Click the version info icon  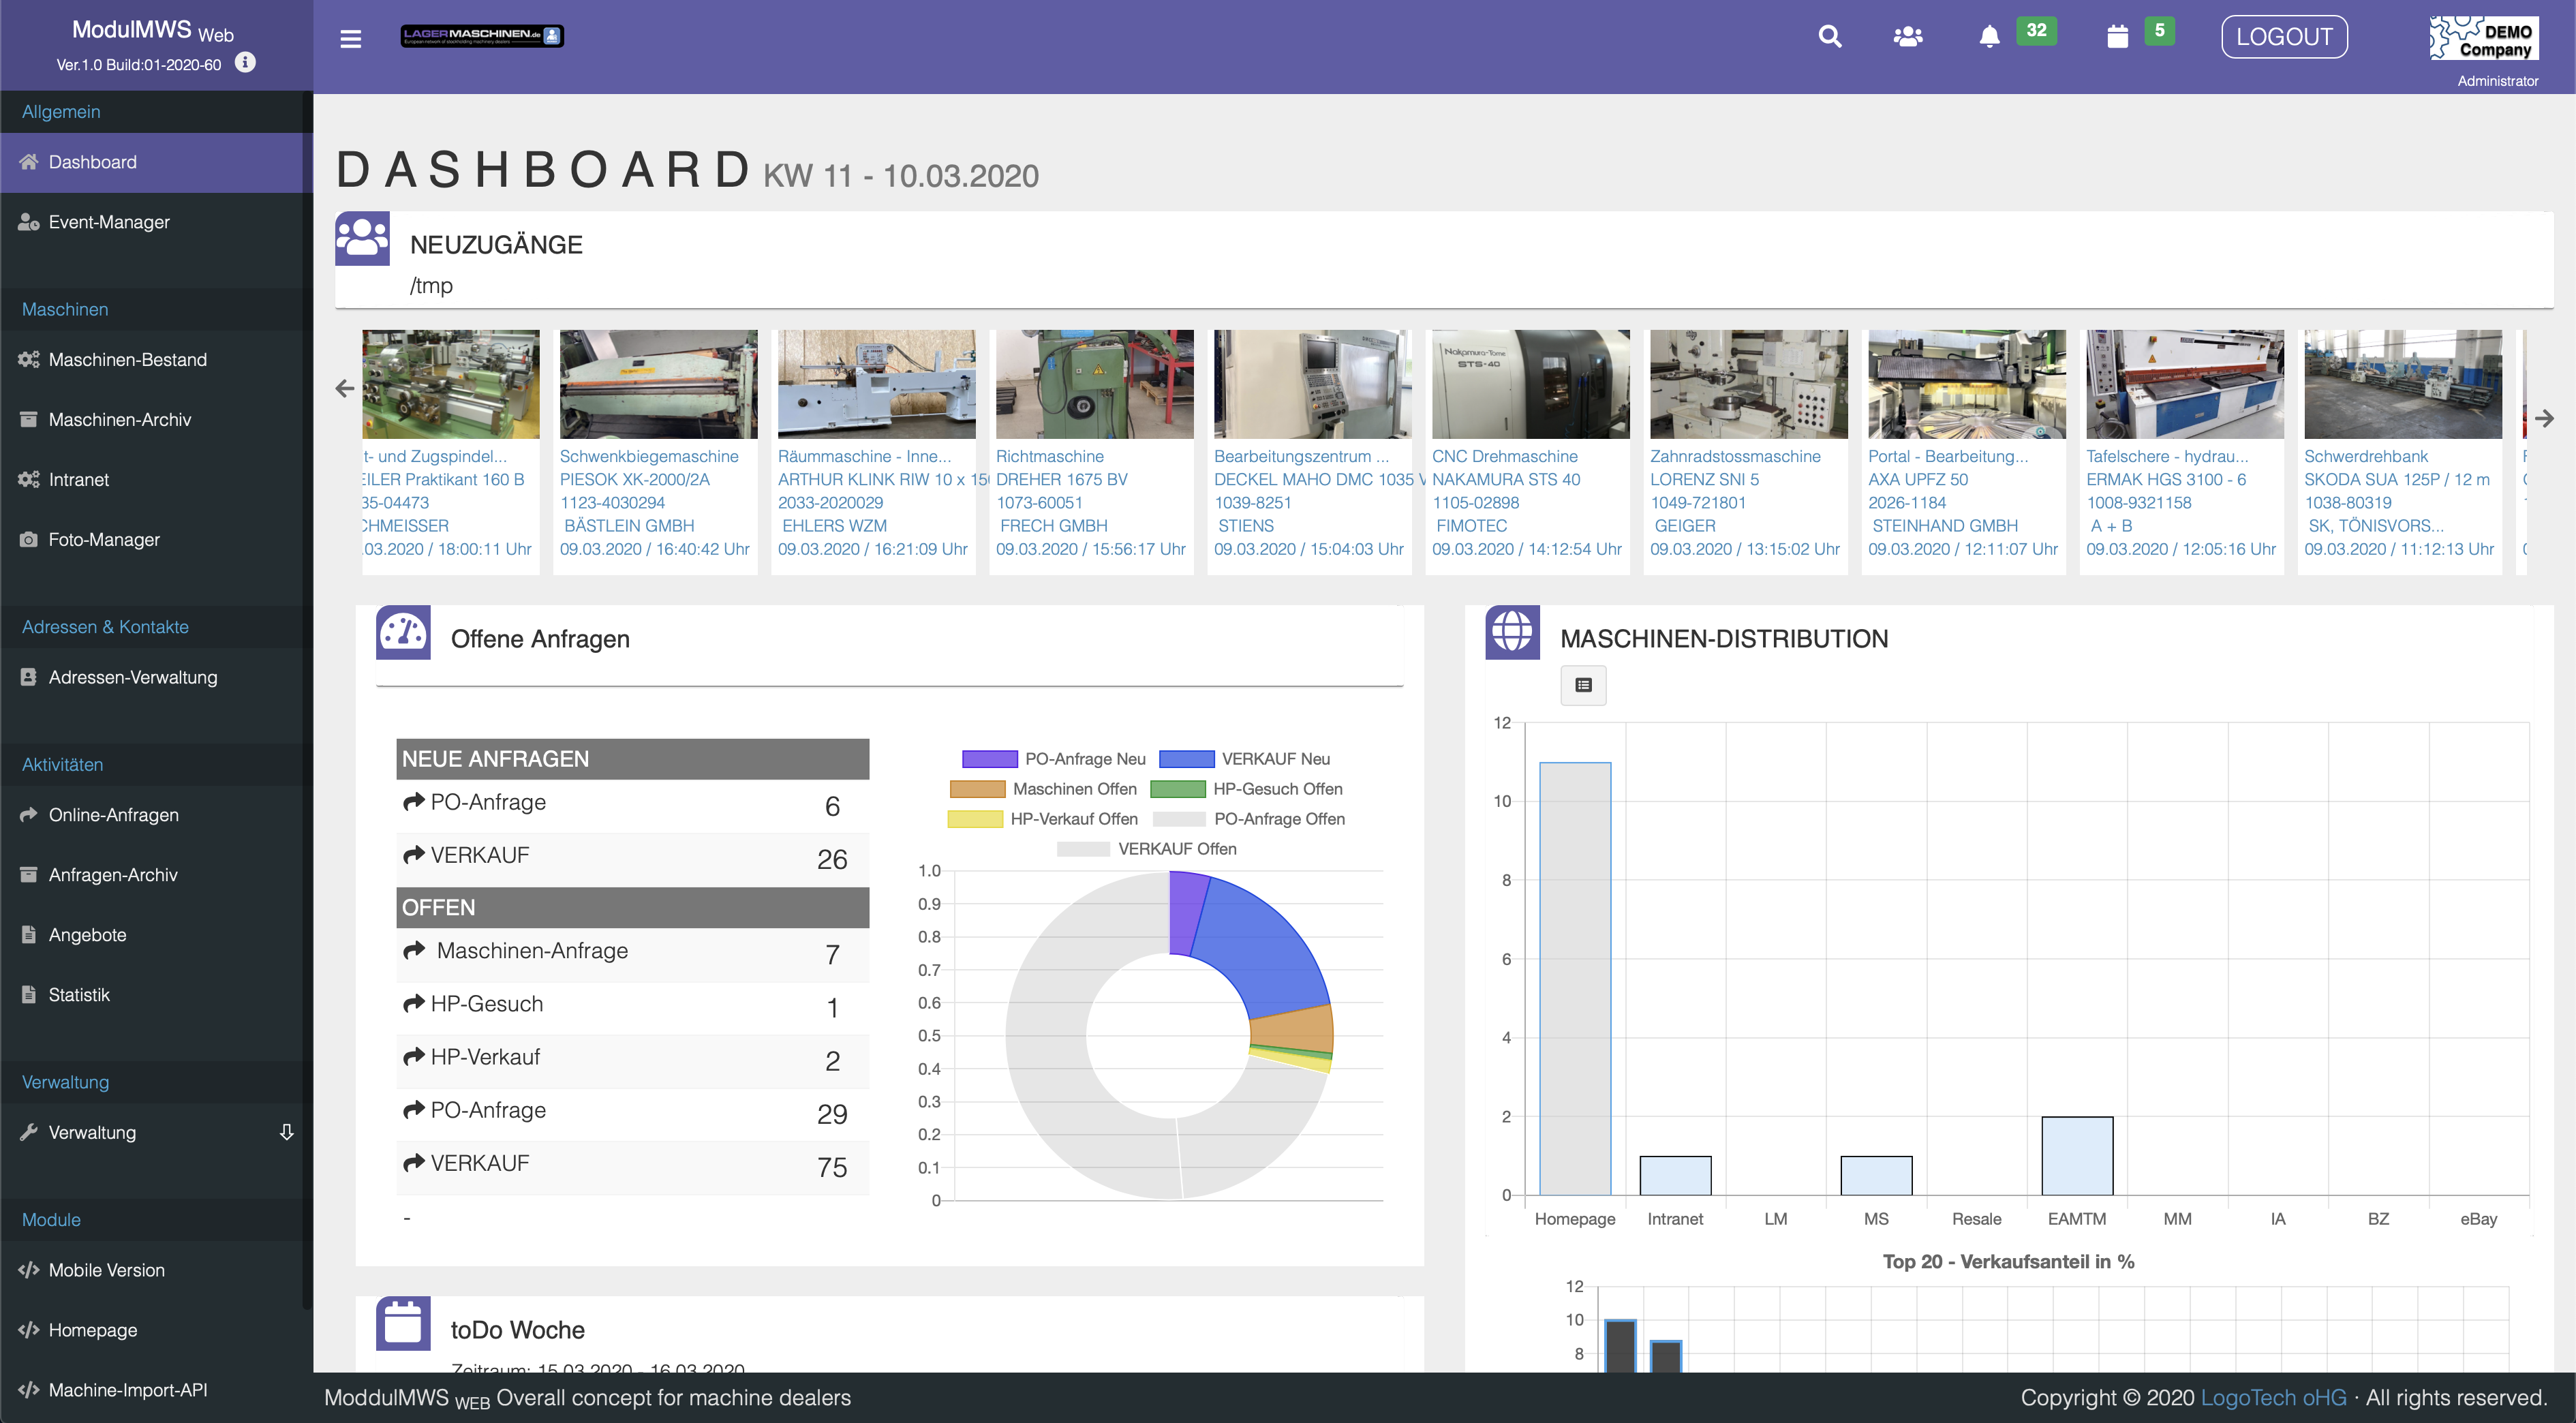click(245, 63)
